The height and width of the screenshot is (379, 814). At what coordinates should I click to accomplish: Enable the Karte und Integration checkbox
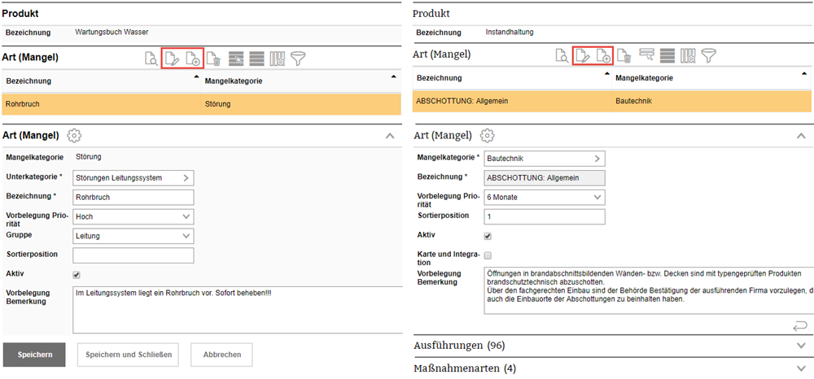click(488, 256)
